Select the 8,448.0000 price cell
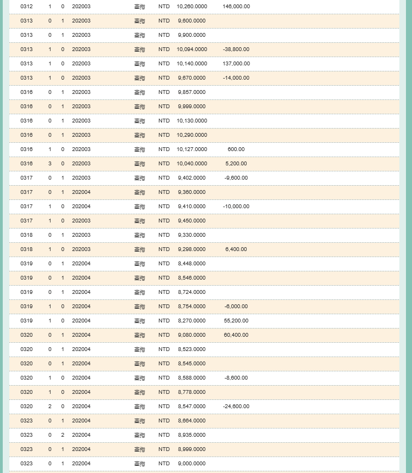This screenshot has height=473, width=412. coord(192,263)
